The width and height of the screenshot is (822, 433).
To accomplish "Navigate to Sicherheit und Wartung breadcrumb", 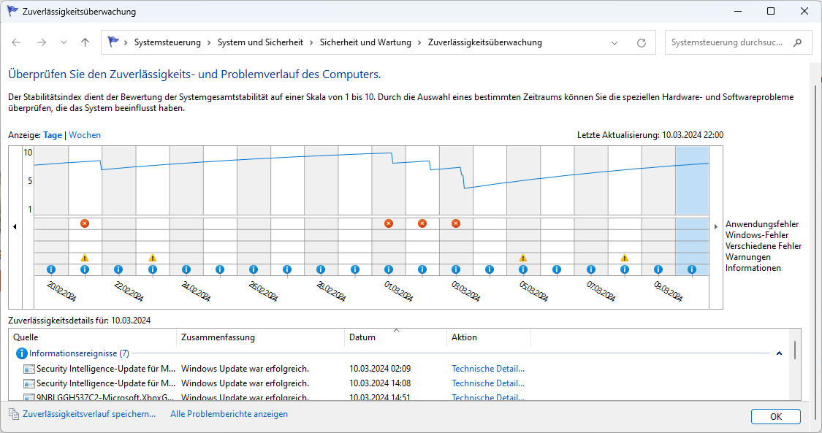I will (x=365, y=42).
